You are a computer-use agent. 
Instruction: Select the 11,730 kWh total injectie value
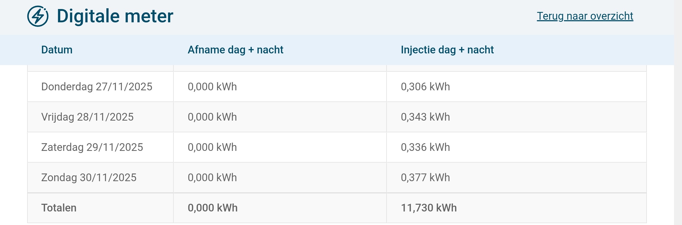coord(429,208)
